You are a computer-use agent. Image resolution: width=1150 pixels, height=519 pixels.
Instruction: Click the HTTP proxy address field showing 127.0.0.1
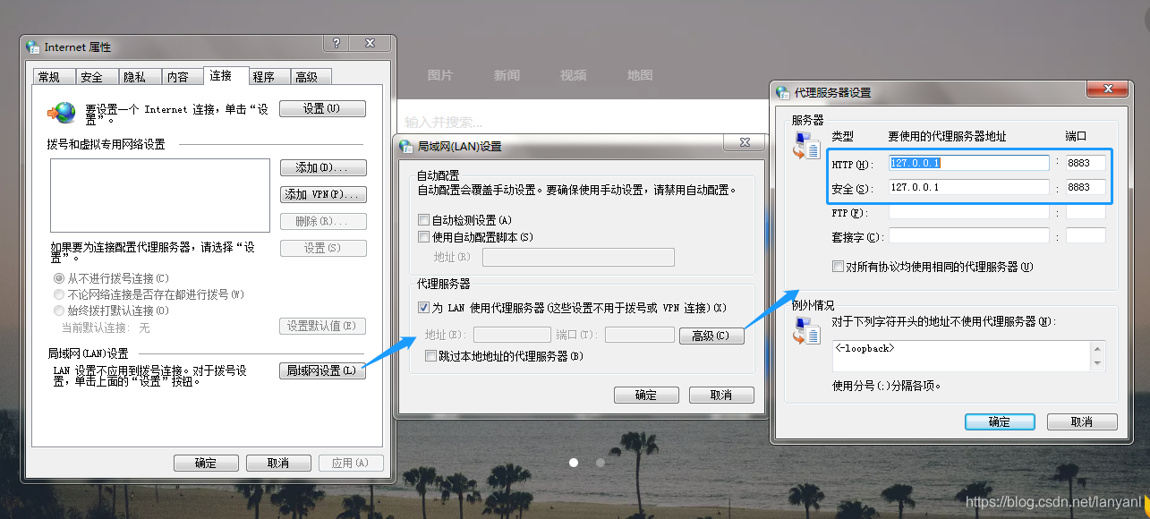967,164
